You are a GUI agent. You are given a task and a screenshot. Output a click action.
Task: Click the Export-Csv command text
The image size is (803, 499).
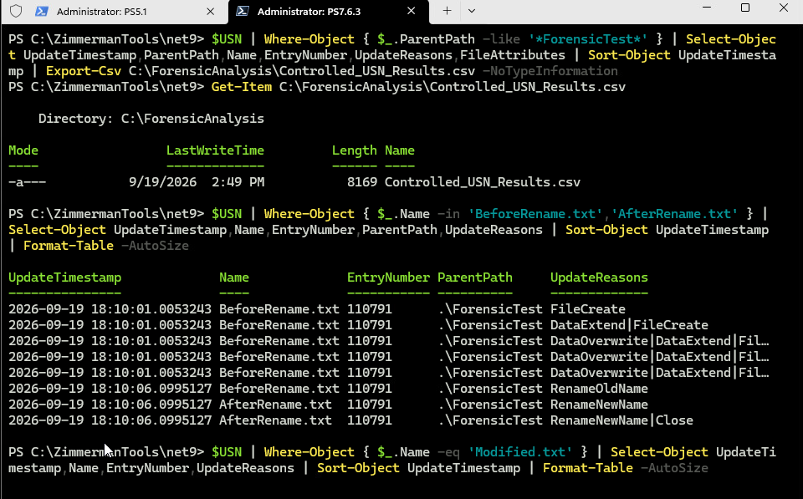[84, 71]
